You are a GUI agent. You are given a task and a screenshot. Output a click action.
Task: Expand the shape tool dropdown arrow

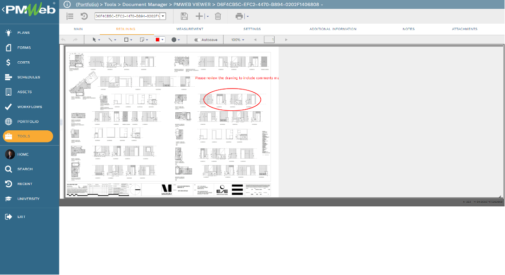tap(131, 40)
